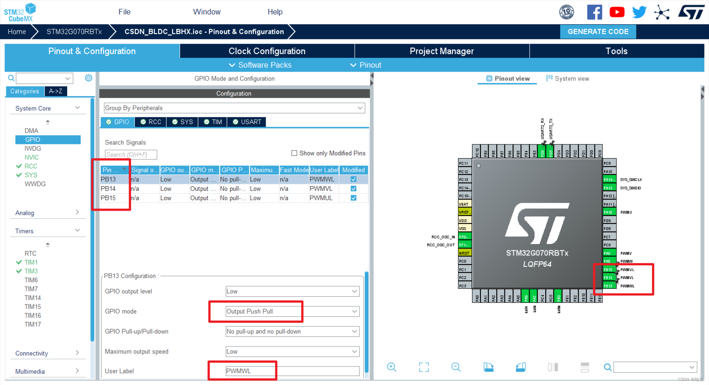The image size is (709, 385).
Task: Open the Group By Peripherals dropdown
Action: pos(234,108)
